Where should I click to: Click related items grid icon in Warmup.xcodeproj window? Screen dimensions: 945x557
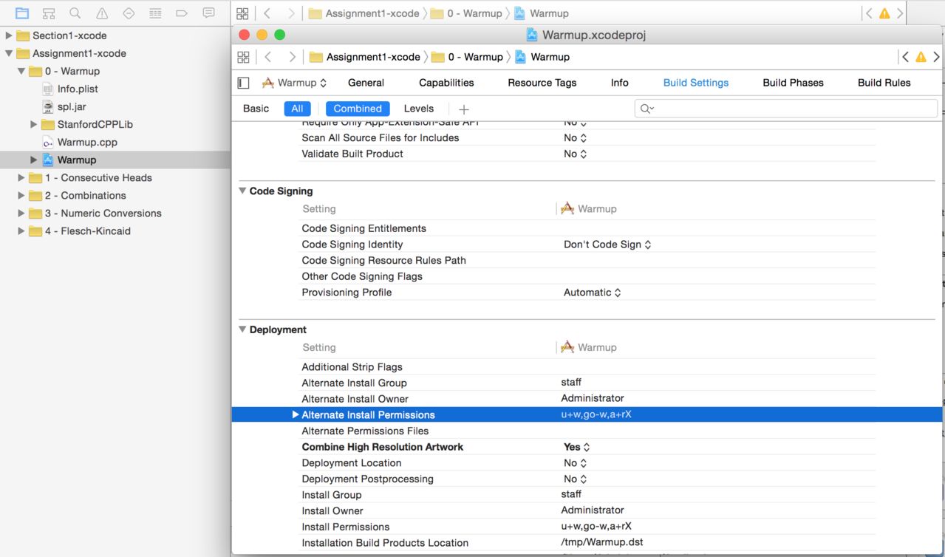243,57
